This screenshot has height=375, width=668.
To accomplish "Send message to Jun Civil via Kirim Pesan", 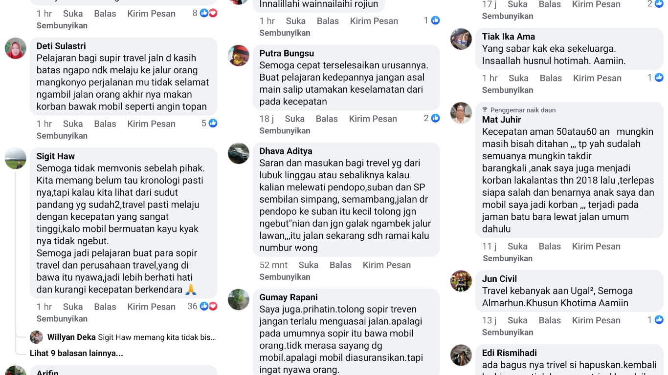I will [x=596, y=320].
